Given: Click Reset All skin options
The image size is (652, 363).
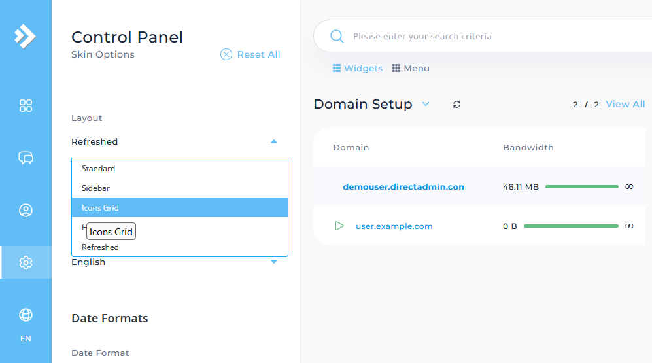Looking at the screenshot, I should coord(250,55).
